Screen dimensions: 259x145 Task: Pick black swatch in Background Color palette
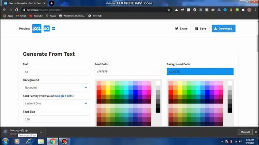coord(230,110)
